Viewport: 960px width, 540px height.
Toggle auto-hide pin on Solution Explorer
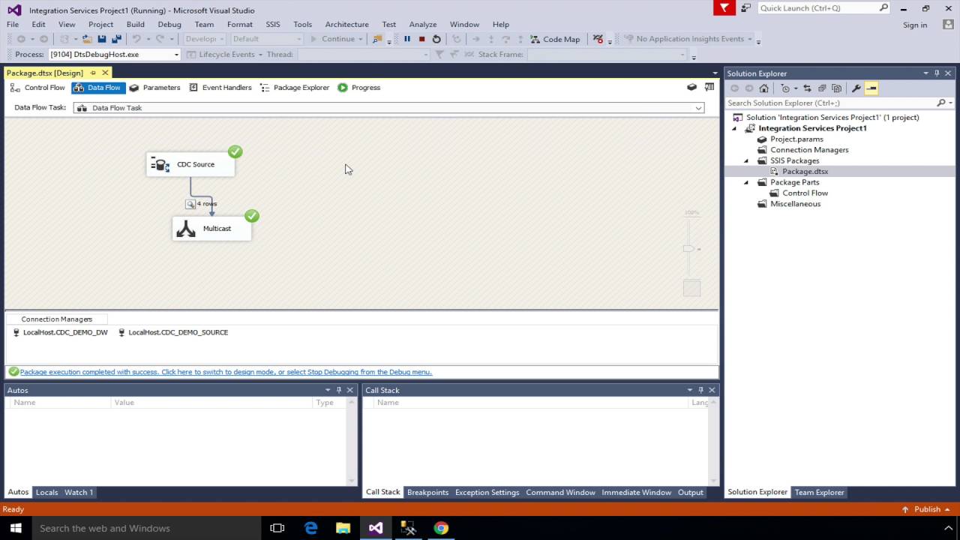point(937,73)
